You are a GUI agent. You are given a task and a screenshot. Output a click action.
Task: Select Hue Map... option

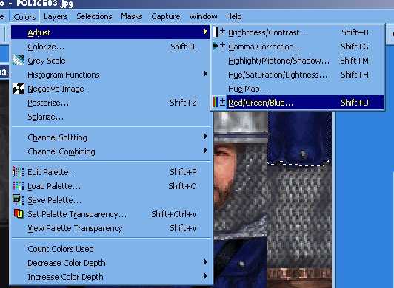click(298, 89)
